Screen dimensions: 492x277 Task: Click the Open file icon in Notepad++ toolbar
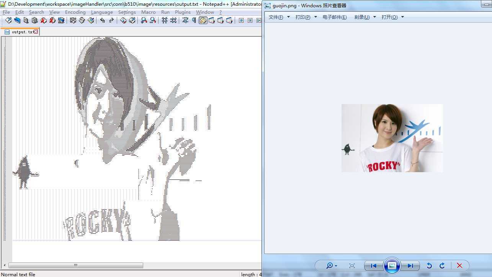click(17, 20)
